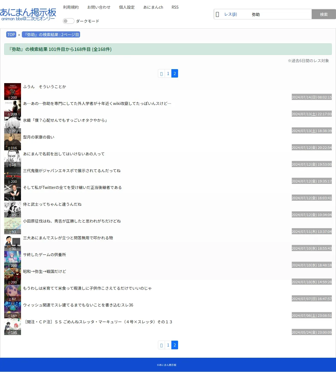
Task: Open thumbnail for 侍と武士 thread
Action: 13,209
